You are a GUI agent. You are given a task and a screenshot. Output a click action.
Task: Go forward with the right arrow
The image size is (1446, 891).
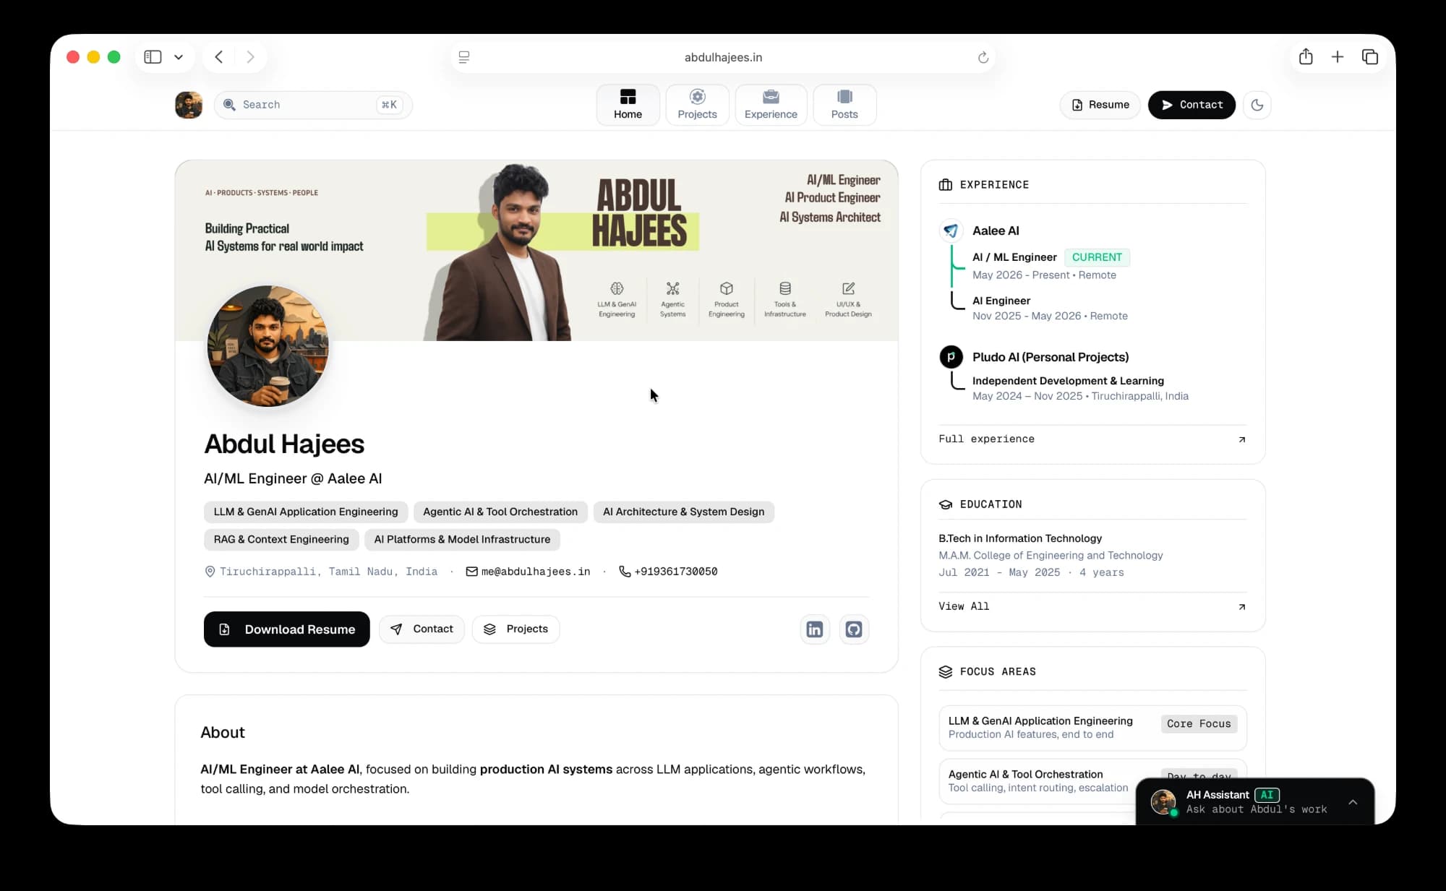tap(251, 57)
